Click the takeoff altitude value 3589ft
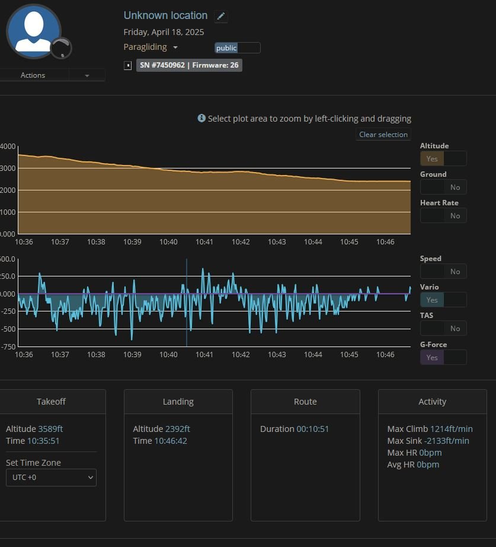Viewport: 496px width, 547px height. click(x=50, y=429)
